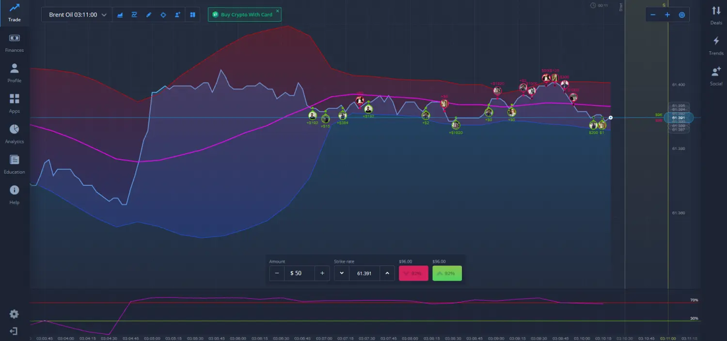Click the crosshair target icon in toolbar
727x341 pixels.
(x=163, y=15)
